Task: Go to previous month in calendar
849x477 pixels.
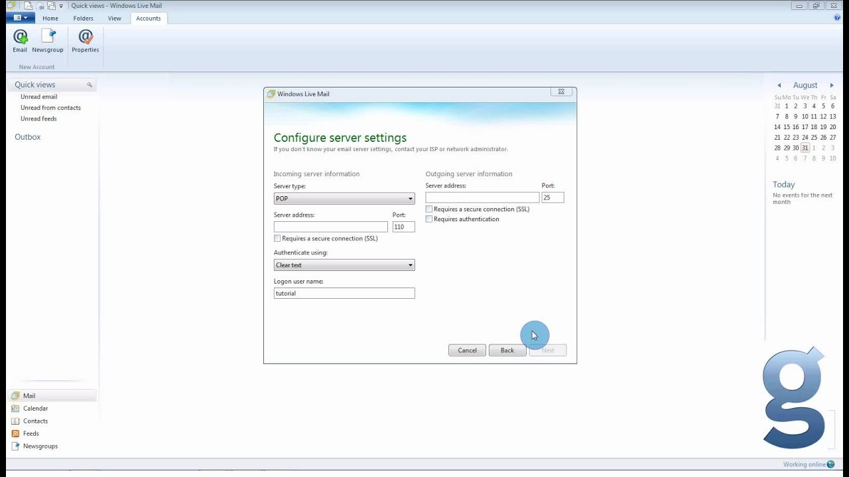Action: 779,85
